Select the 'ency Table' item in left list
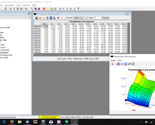155x125 pixels. coord(4,57)
